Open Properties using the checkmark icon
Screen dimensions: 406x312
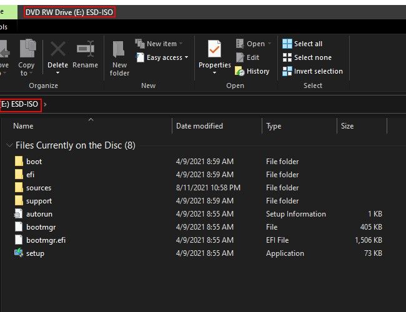tap(214, 49)
